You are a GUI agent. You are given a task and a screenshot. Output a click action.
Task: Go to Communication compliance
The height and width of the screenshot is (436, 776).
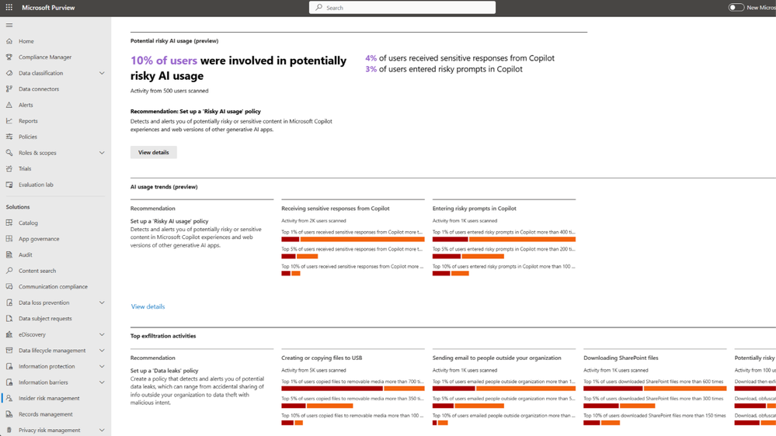click(x=53, y=286)
